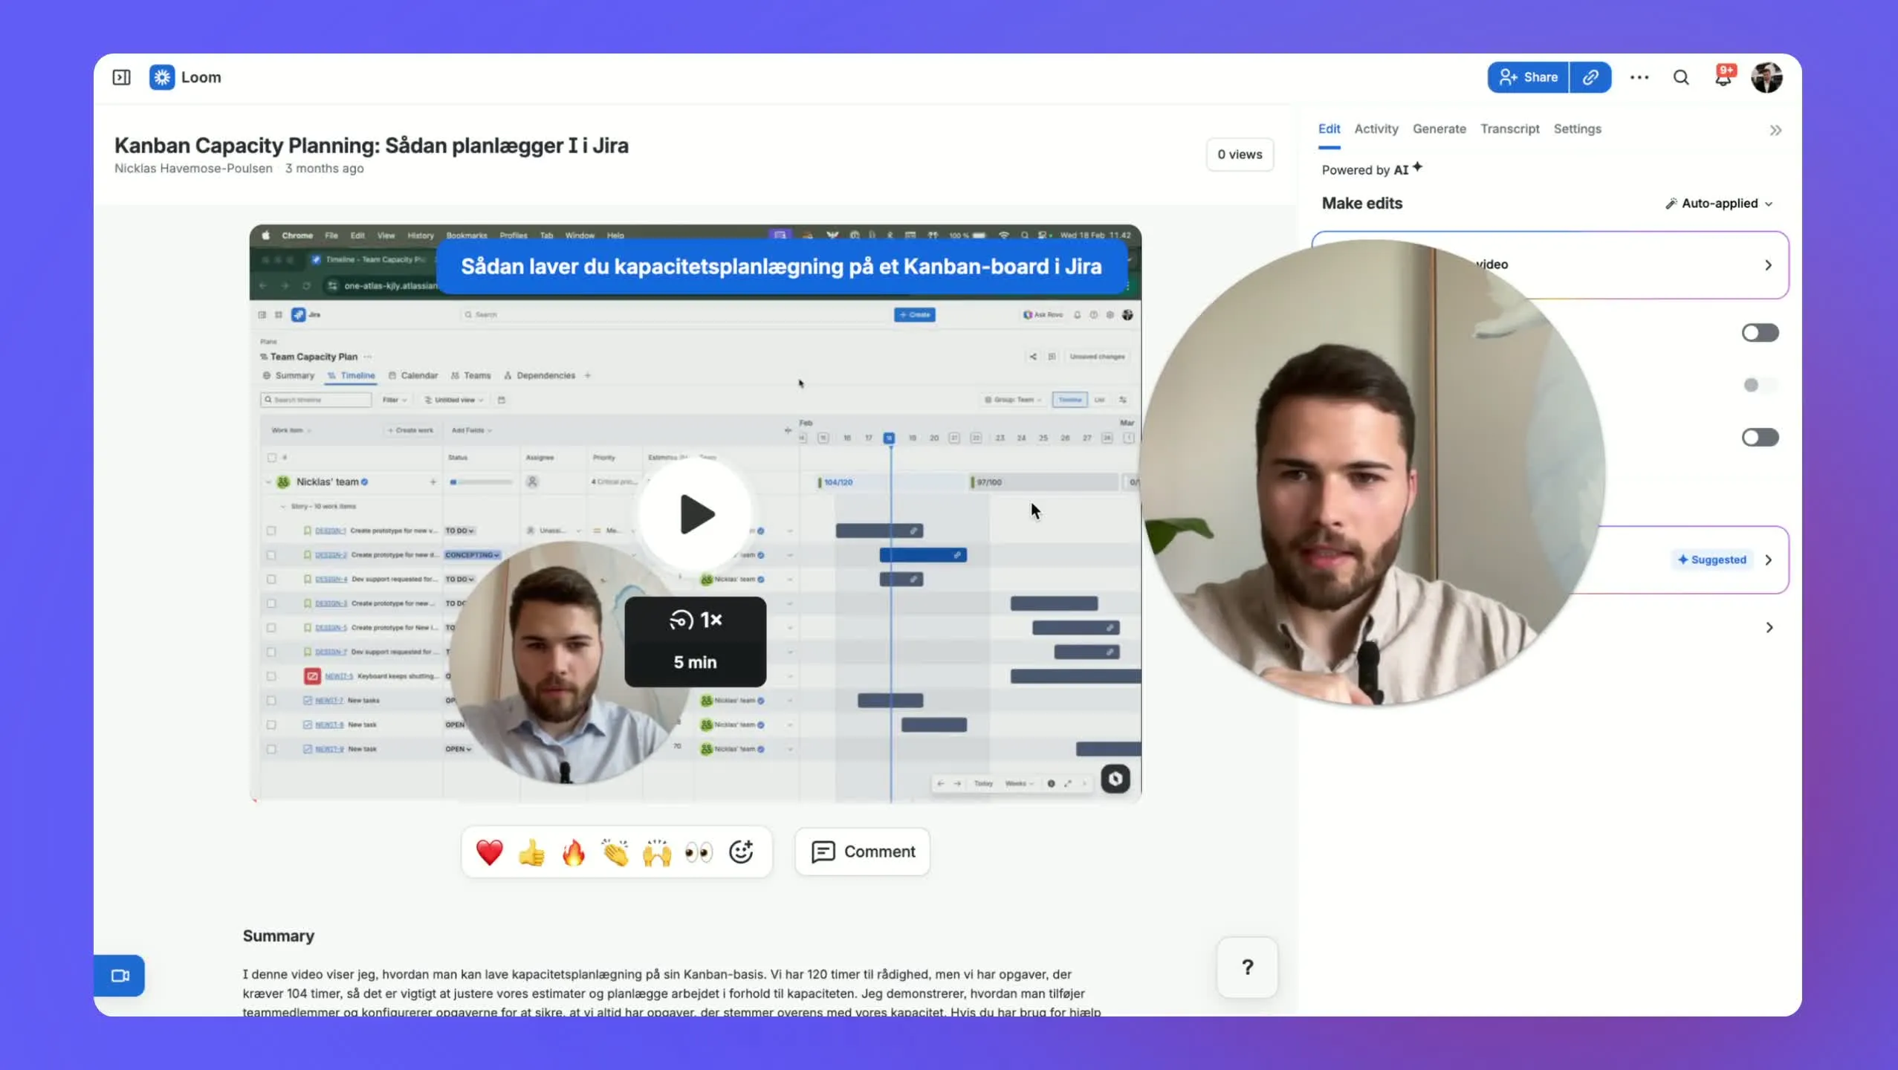
Task: Click the Loom watermark icon on the video
Action: (x=1115, y=779)
